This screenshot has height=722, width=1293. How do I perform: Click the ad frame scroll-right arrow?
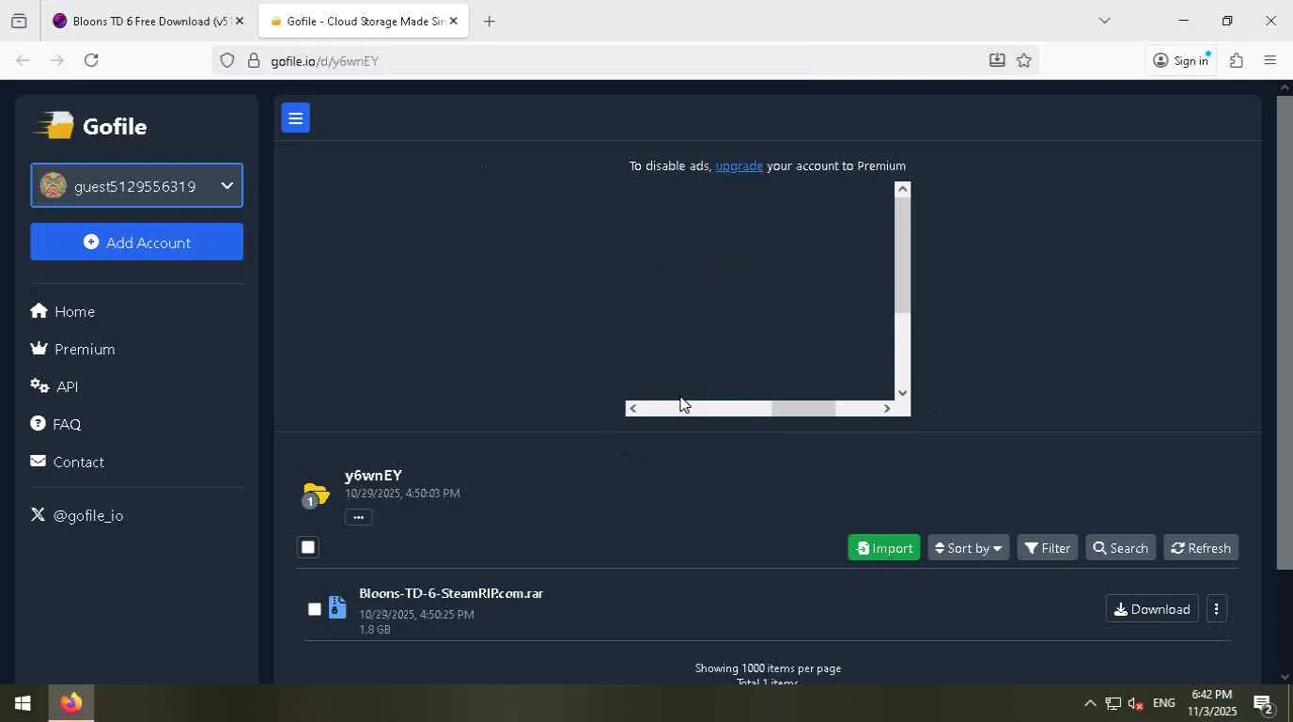click(886, 408)
